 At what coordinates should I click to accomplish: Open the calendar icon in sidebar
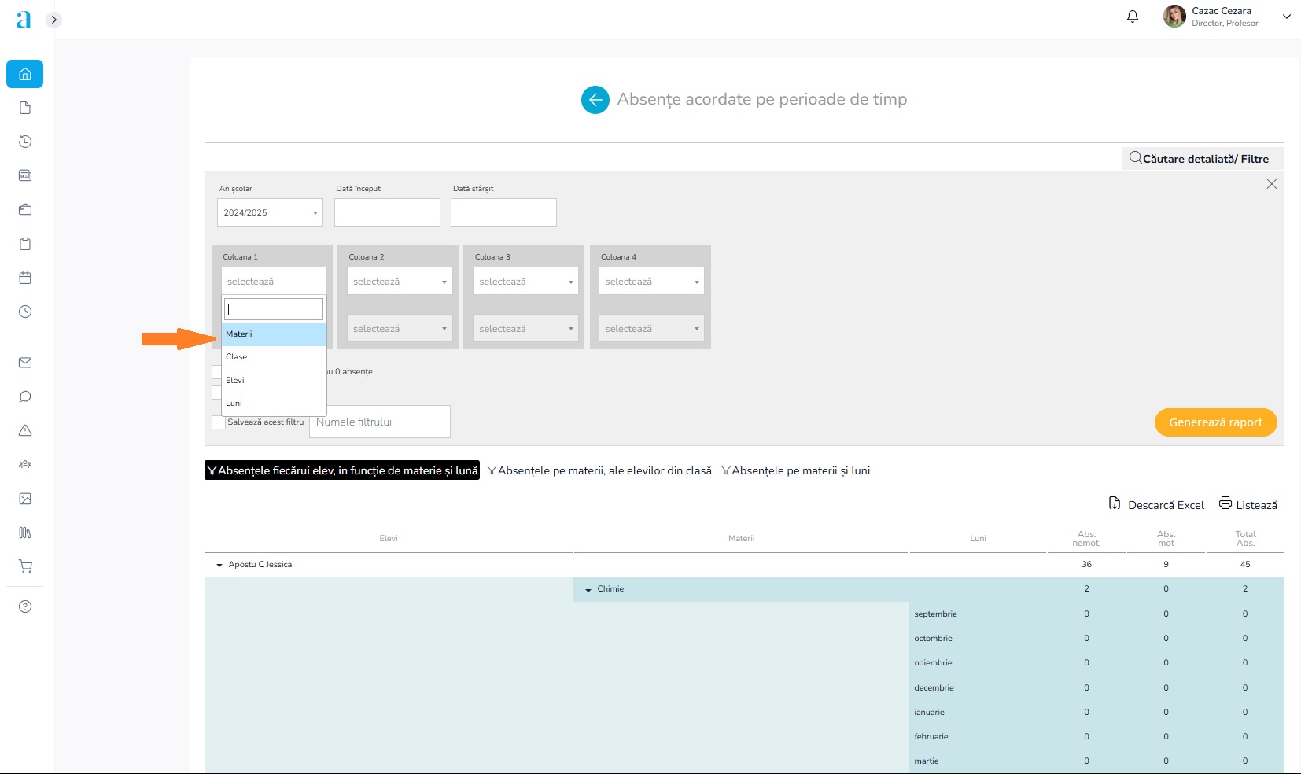(x=25, y=278)
